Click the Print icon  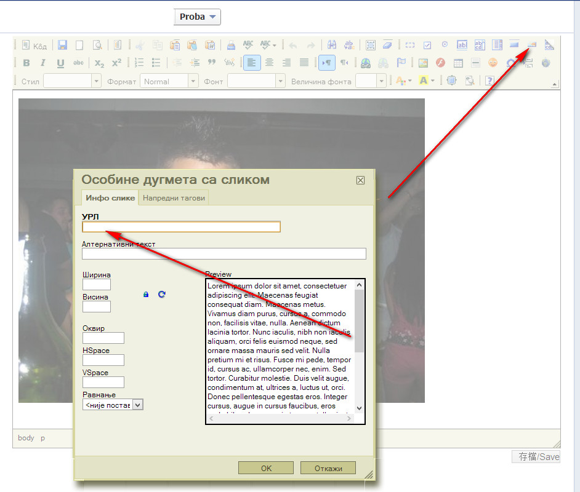(x=231, y=45)
